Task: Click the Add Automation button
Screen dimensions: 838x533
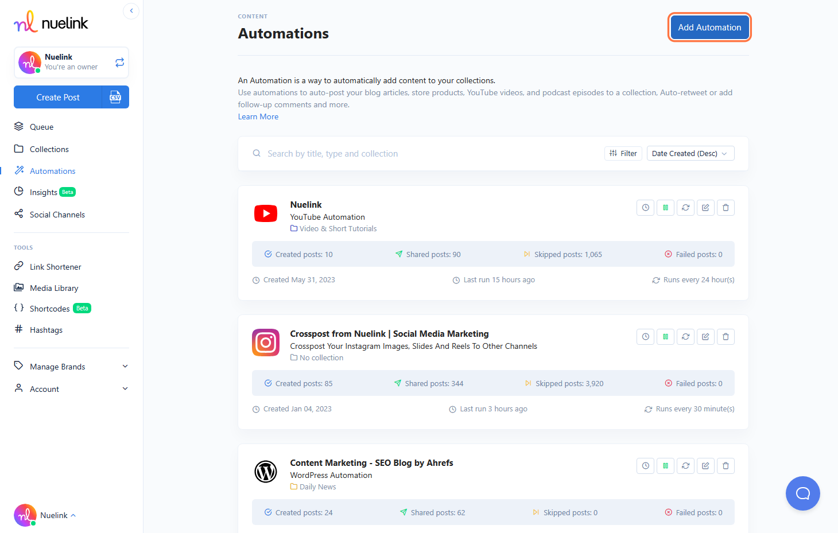Action: (x=709, y=27)
